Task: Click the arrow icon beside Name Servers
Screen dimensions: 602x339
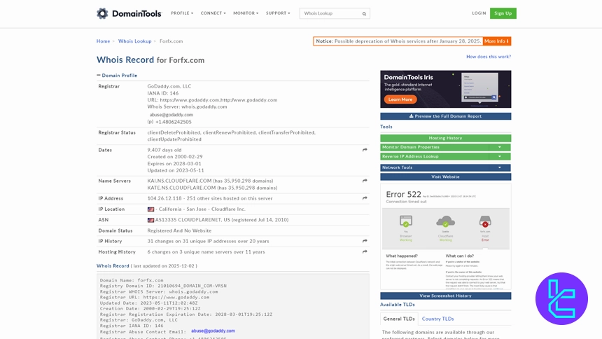Action: point(365,181)
